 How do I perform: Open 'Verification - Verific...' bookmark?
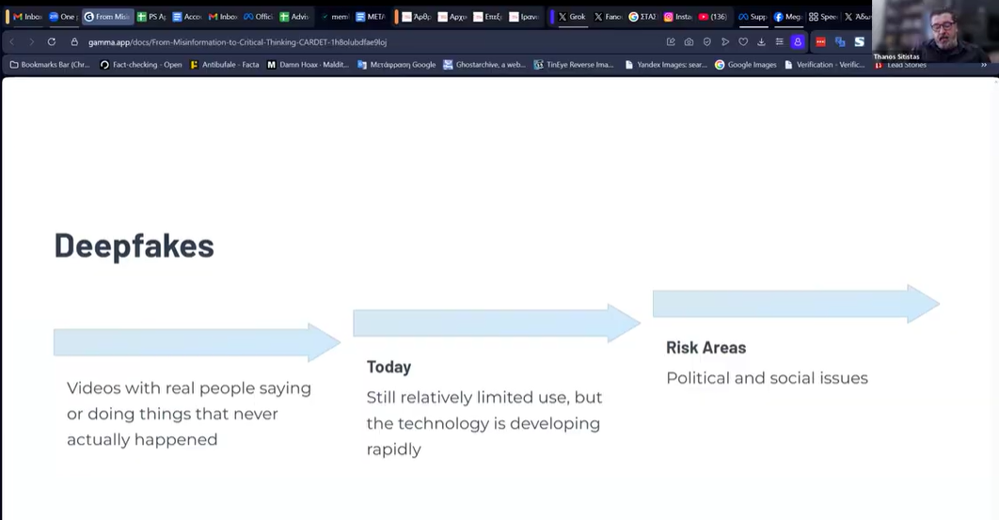pyautogui.click(x=825, y=64)
